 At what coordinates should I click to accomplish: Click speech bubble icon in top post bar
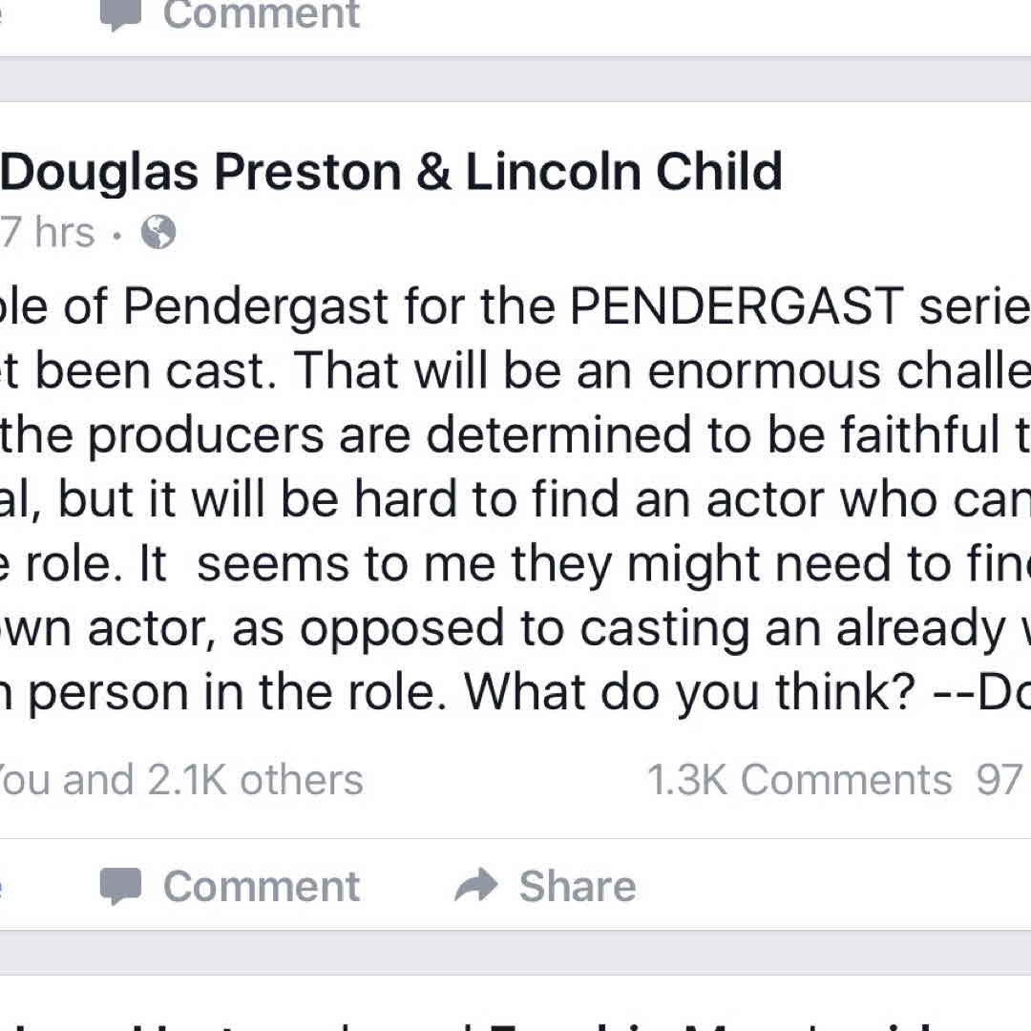click(x=120, y=13)
